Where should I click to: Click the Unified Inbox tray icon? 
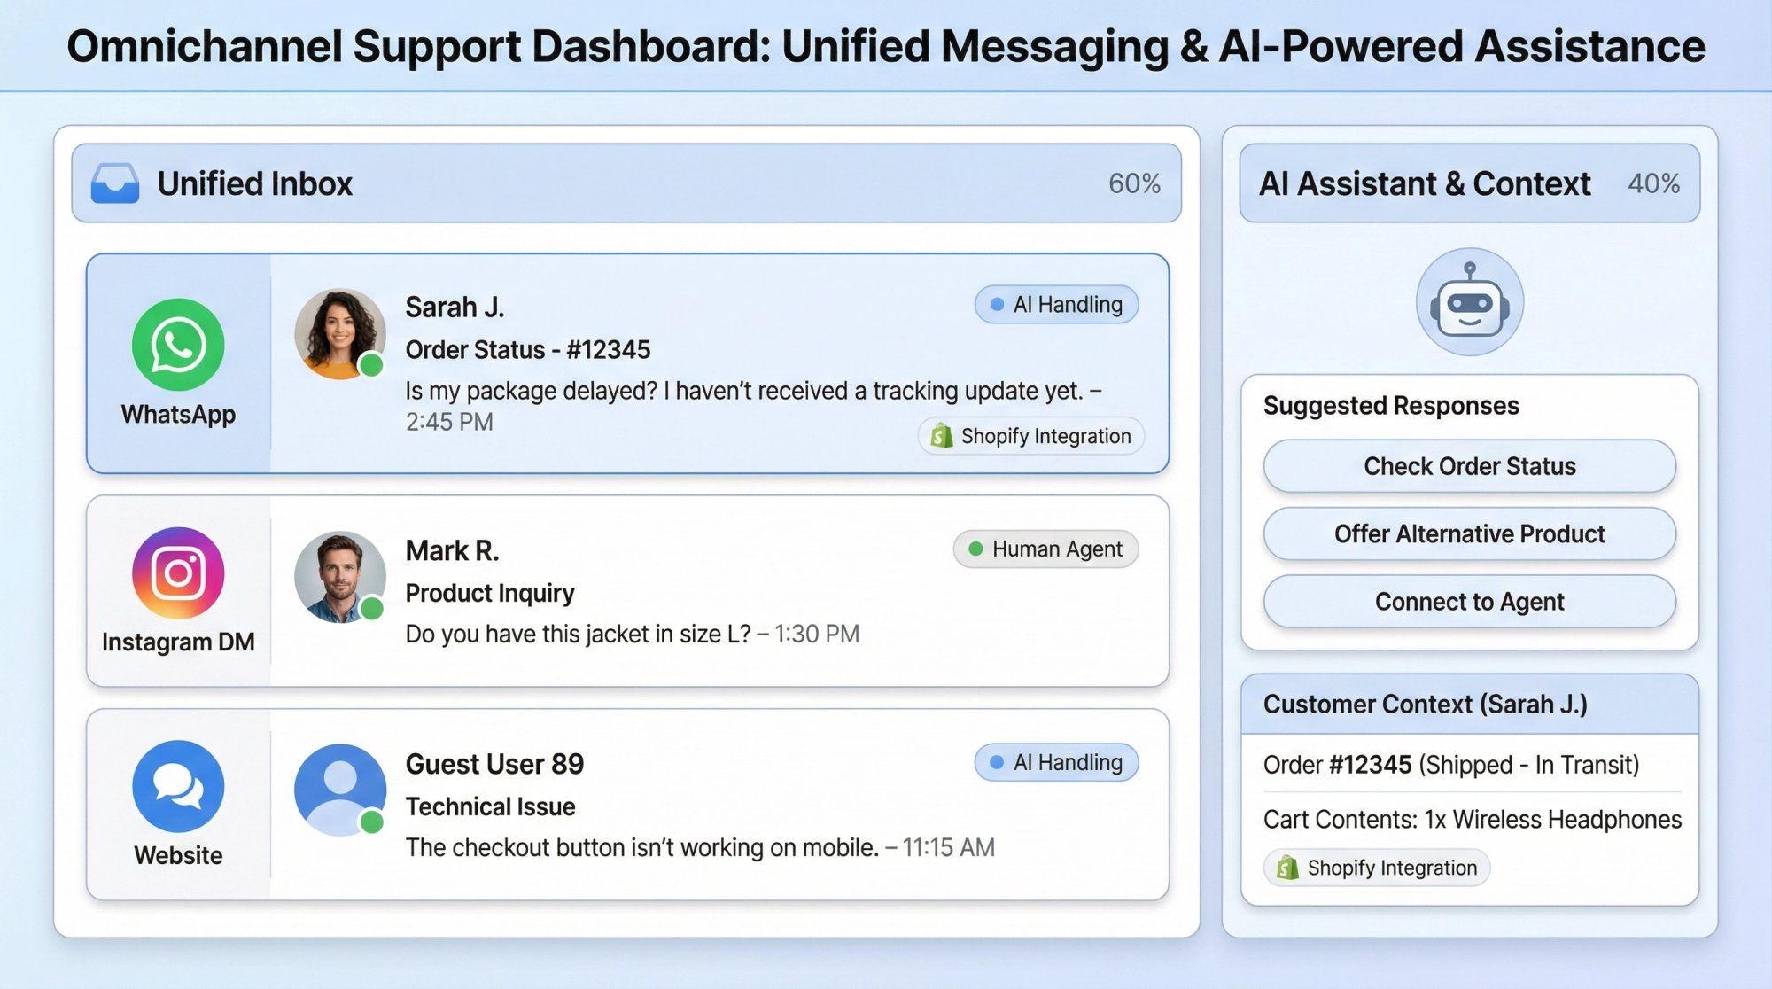(x=115, y=183)
